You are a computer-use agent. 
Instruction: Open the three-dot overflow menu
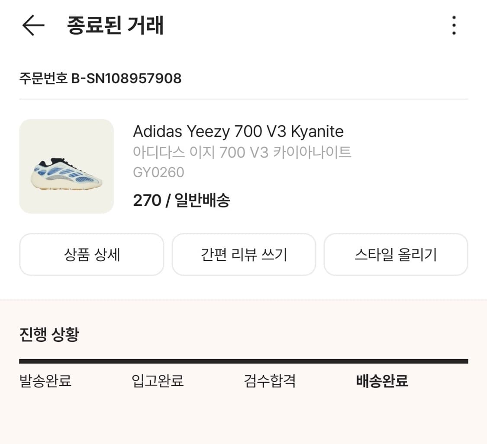[453, 26]
